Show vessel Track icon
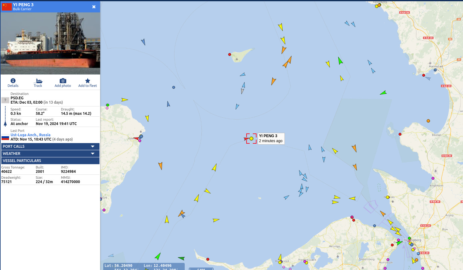Viewport: 463px width, 270px height. (x=38, y=81)
